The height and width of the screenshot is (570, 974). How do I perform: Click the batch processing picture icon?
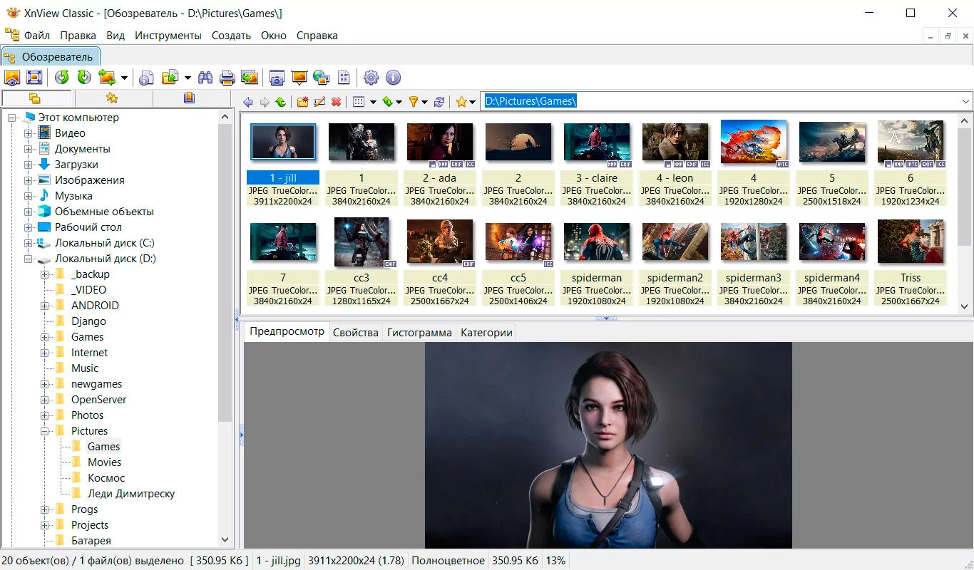point(250,78)
